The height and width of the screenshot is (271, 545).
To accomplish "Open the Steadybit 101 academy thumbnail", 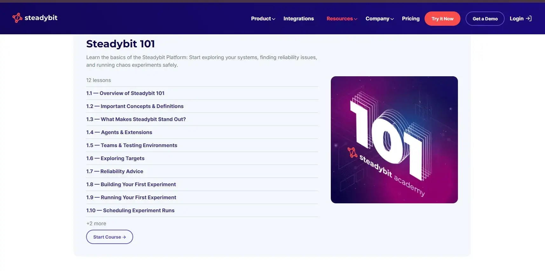I will click(394, 140).
